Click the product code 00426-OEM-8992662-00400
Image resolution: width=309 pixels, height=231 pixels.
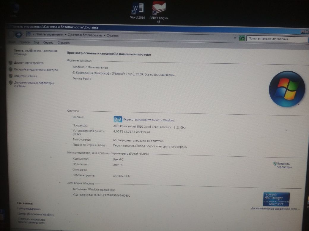click(112, 195)
